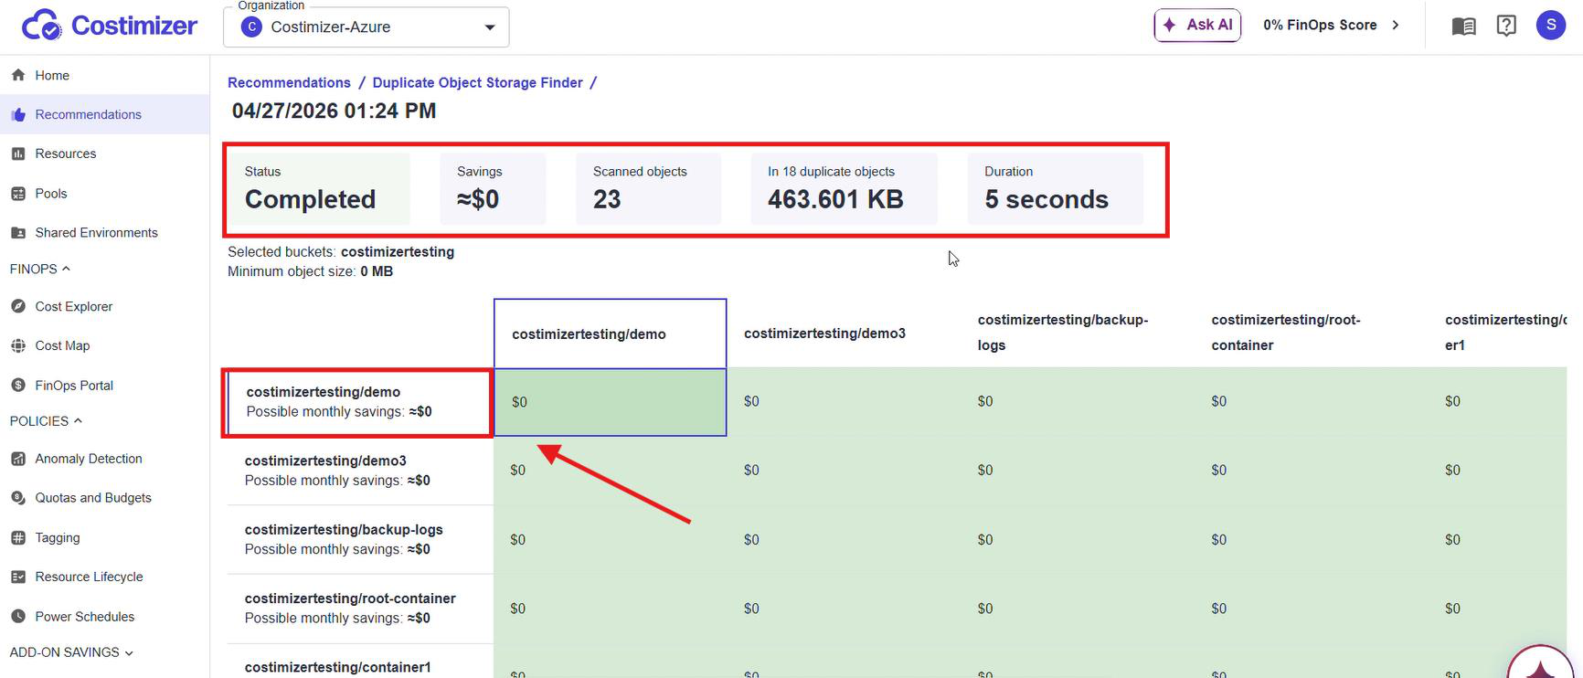Click the 463.601 KB duplicate objects card
1583x678 pixels.
pyautogui.click(x=845, y=188)
